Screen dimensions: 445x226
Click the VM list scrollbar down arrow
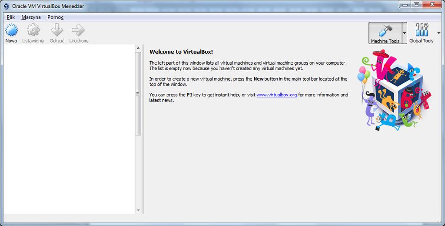click(x=138, y=210)
